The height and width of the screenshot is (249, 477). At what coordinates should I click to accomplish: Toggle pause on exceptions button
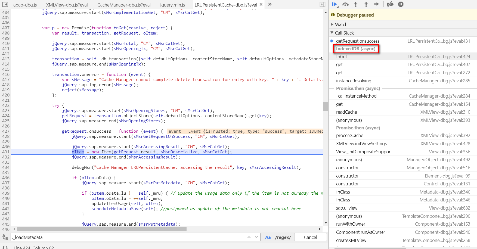(x=401, y=4)
